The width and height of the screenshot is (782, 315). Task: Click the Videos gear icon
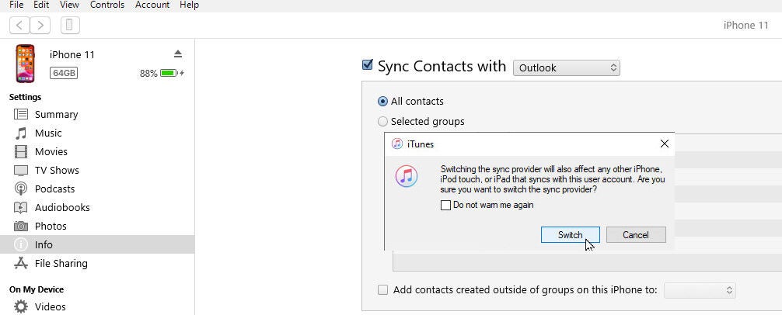[x=21, y=306]
